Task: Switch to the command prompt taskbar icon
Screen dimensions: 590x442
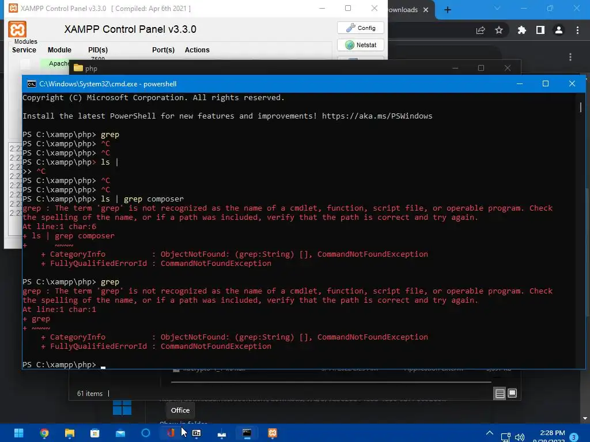Action: point(247,433)
